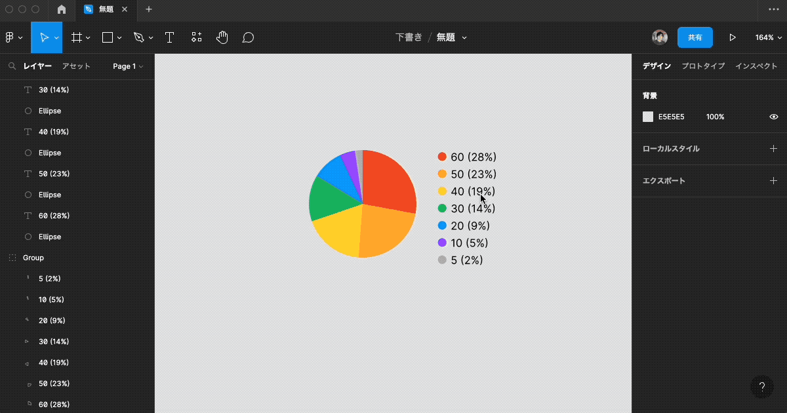Switch to the プロトタイプ tab
The height and width of the screenshot is (413, 787).
tap(705, 66)
